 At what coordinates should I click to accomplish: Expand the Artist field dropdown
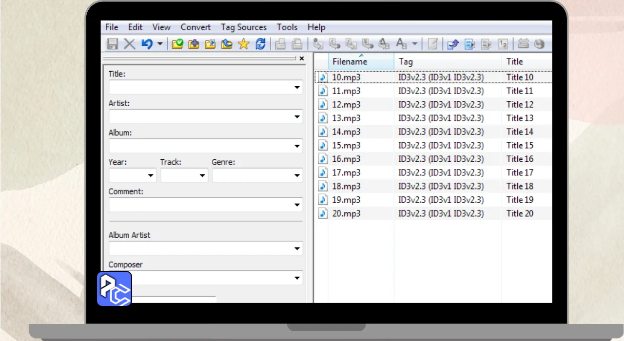(x=297, y=117)
